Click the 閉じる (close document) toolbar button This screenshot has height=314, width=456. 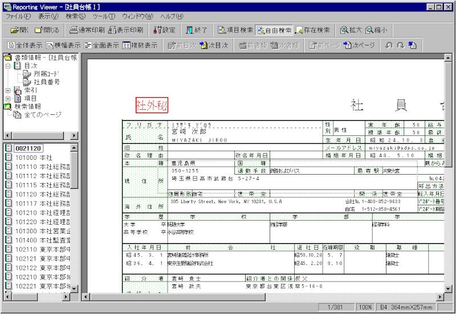click(x=47, y=30)
